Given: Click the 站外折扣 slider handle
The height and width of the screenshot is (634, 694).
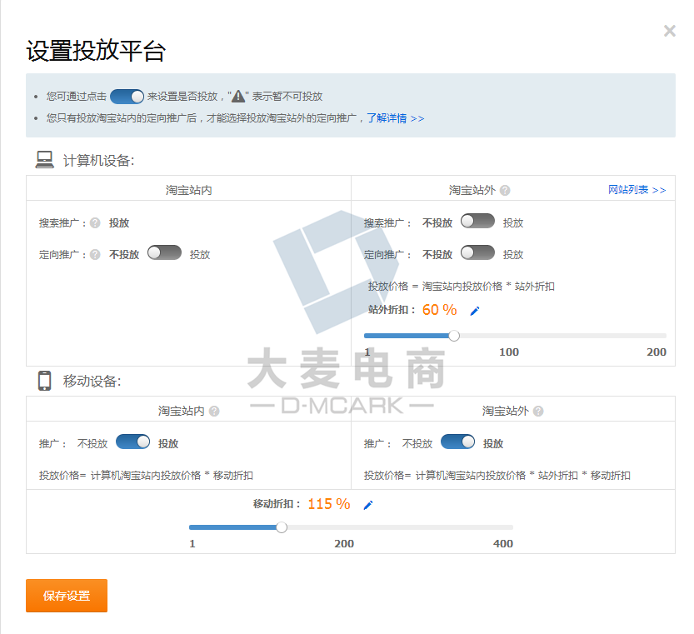Looking at the screenshot, I should [454, 336].
